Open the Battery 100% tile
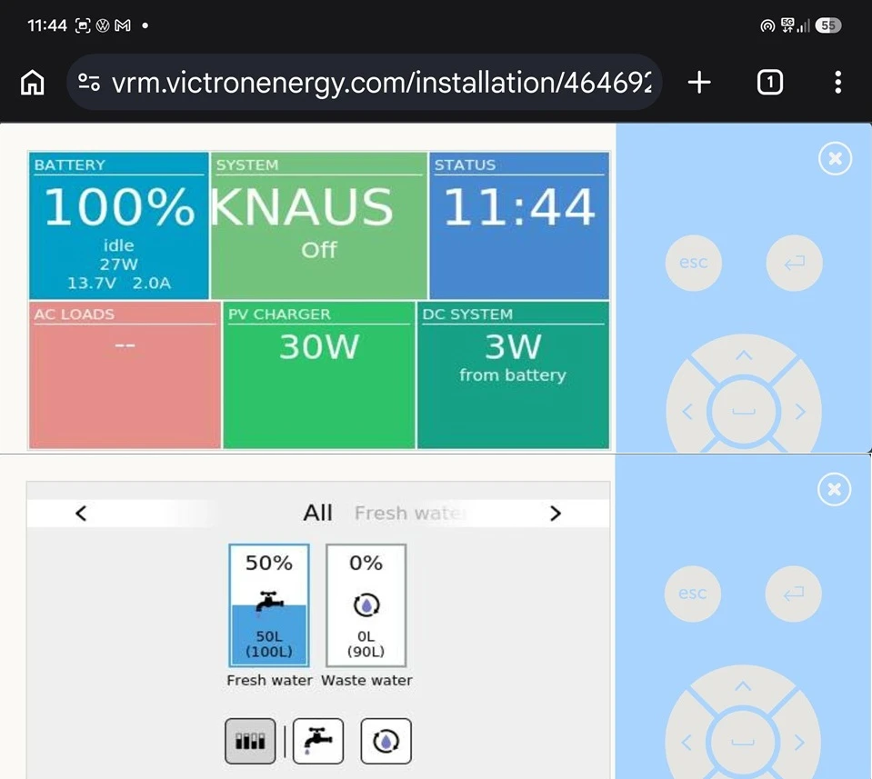The height and width of the screenshot is (779, 872). [119, 225]
